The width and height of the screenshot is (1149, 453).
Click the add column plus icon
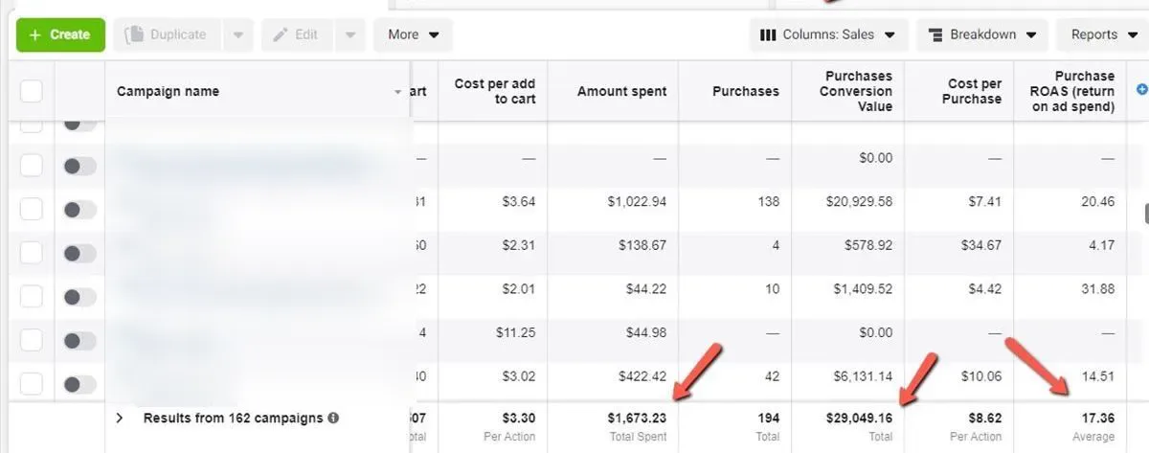(x=1141, y=89)
